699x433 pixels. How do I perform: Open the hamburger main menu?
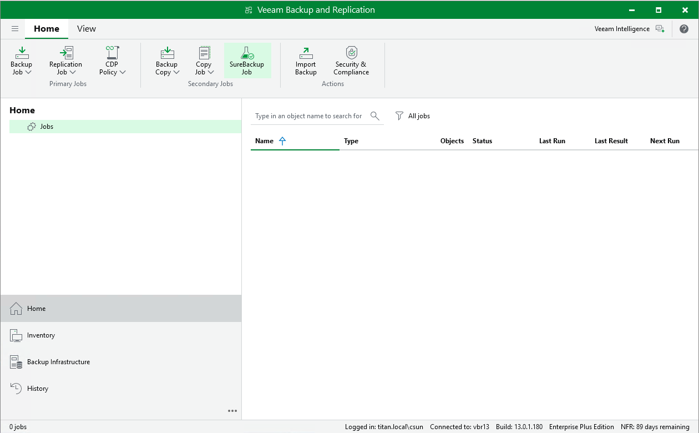[15, 29]
